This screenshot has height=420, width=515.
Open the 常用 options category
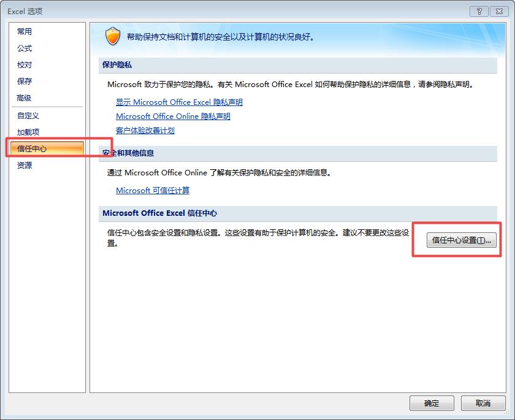pyautogui.click(x=25, y=31)
